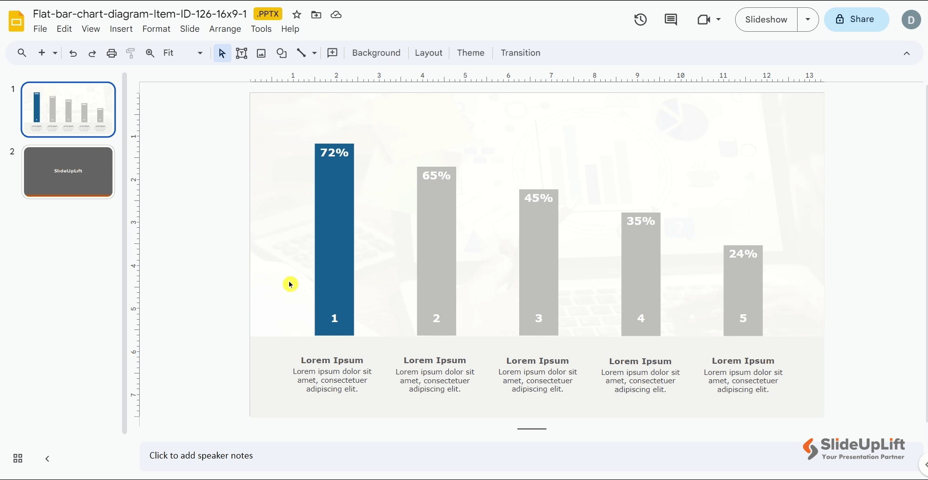Open the move to folder icon

point(316,15)
